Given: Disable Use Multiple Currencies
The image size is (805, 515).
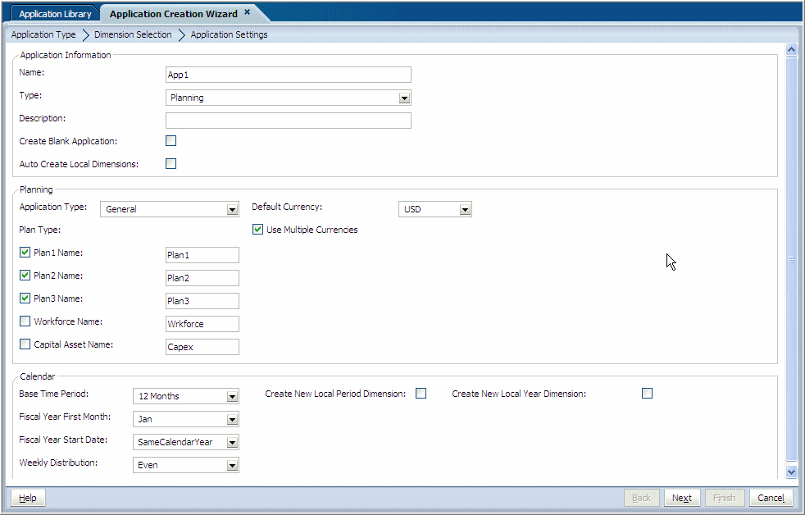Looking at the screenshot, I should coord(257,229).
